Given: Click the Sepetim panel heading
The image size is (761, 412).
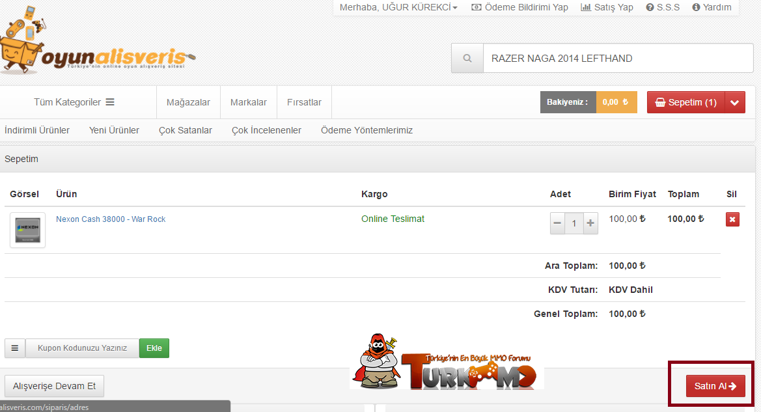Looking at the screenshot, I should point(21,159).
